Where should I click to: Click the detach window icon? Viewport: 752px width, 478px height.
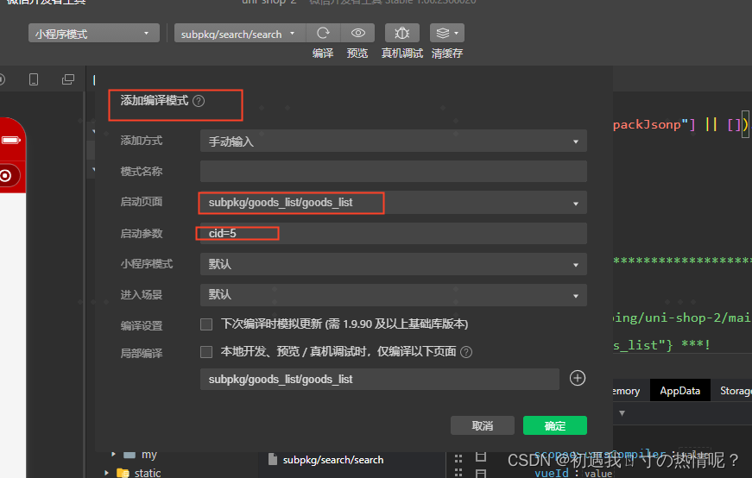[x=68, y=79]
